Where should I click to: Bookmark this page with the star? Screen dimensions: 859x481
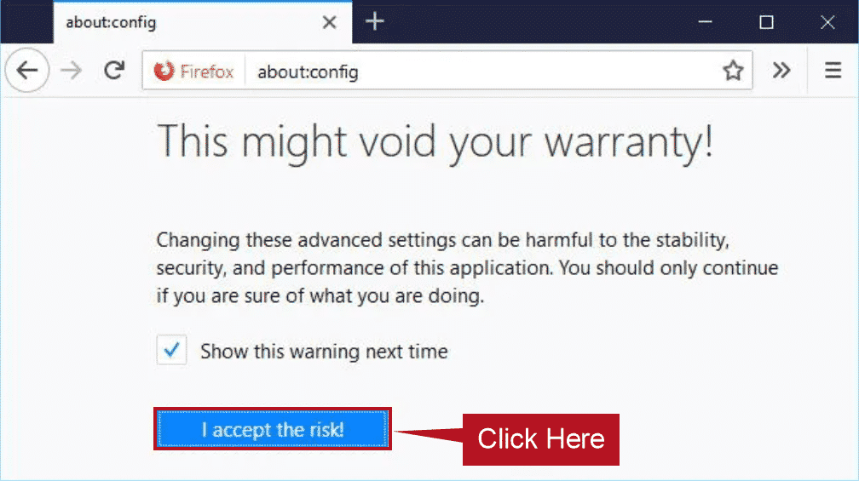click(733, 71)
